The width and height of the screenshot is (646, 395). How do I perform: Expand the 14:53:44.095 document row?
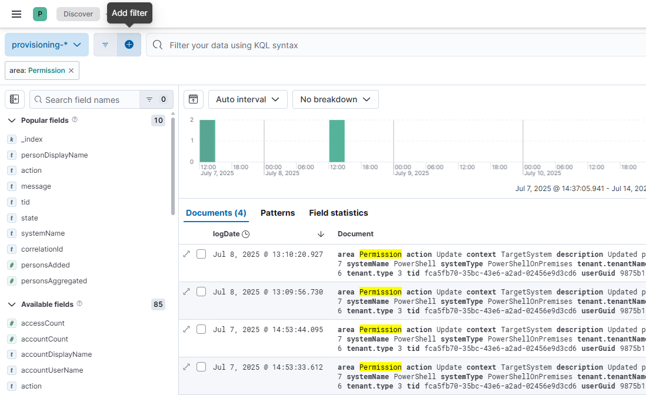pos(187,329)
